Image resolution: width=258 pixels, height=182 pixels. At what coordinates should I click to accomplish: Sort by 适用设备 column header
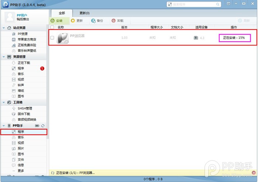coord(201,27)
